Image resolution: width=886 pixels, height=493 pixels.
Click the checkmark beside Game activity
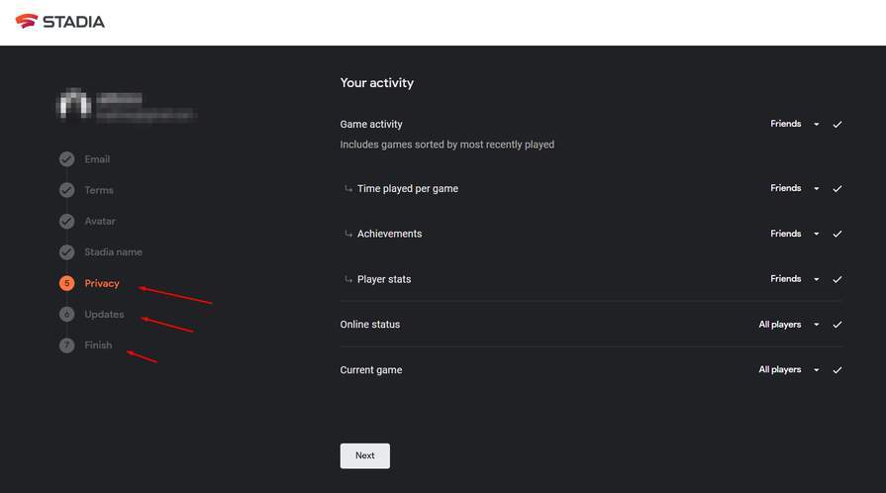837,125
